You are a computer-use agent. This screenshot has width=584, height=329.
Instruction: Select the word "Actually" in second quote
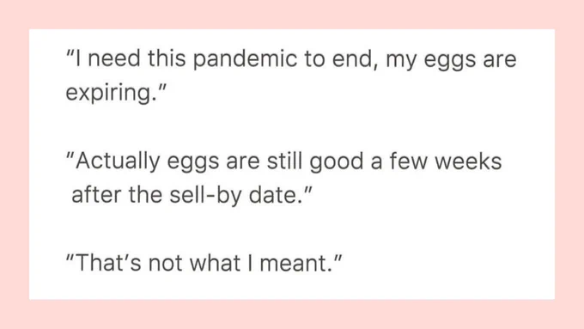pos(118,162)
